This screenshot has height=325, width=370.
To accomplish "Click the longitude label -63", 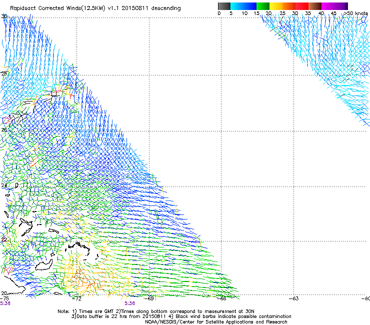I will point(294,298).
